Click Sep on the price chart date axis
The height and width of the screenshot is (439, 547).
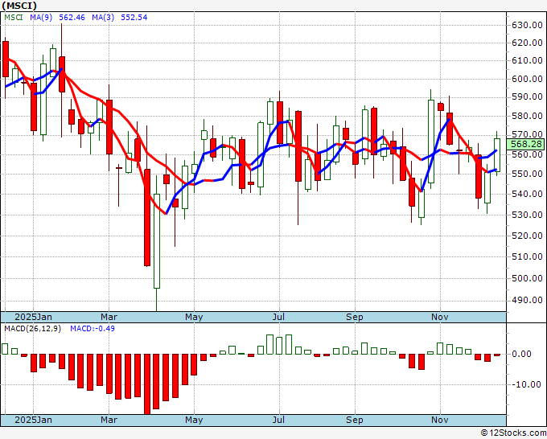355,317
